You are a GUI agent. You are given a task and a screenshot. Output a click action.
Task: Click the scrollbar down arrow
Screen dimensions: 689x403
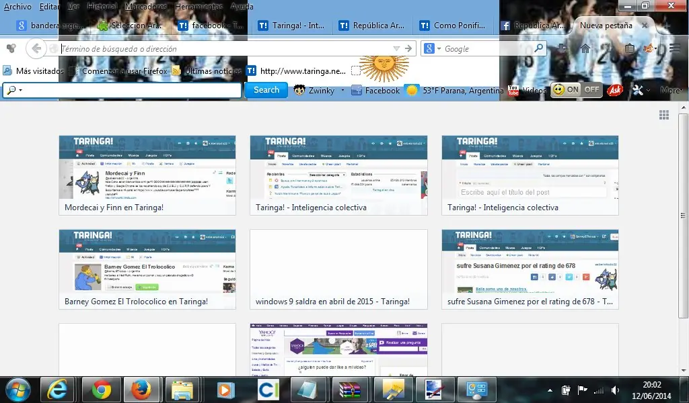click(684, 371)
